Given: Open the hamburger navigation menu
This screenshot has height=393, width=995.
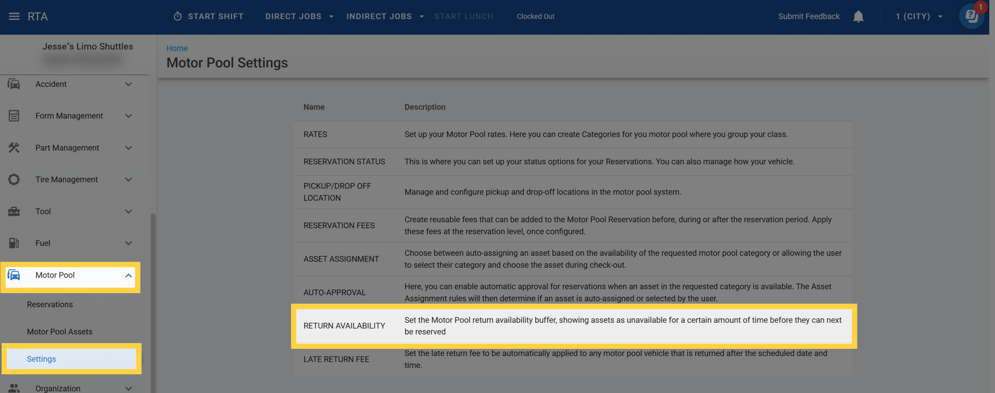Looking at the screenshot, I should tap(14, 17).
